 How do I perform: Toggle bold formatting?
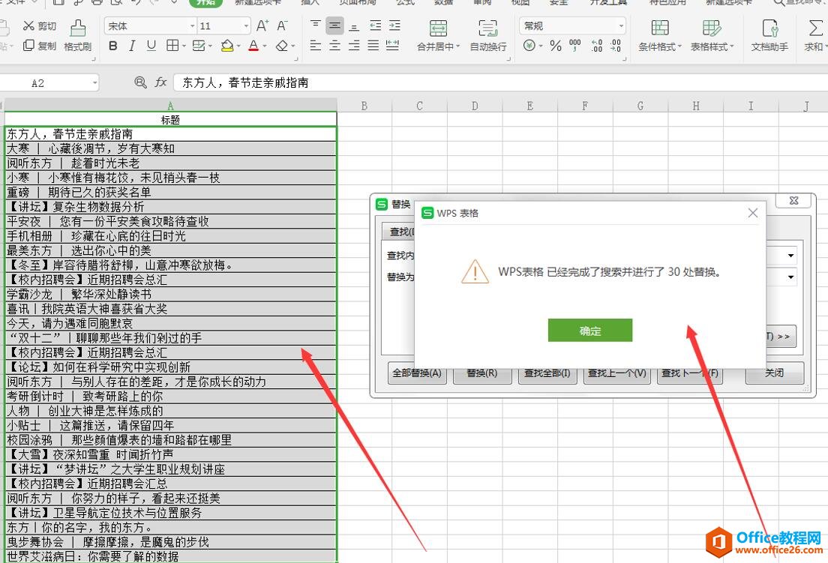coord(113,46)
